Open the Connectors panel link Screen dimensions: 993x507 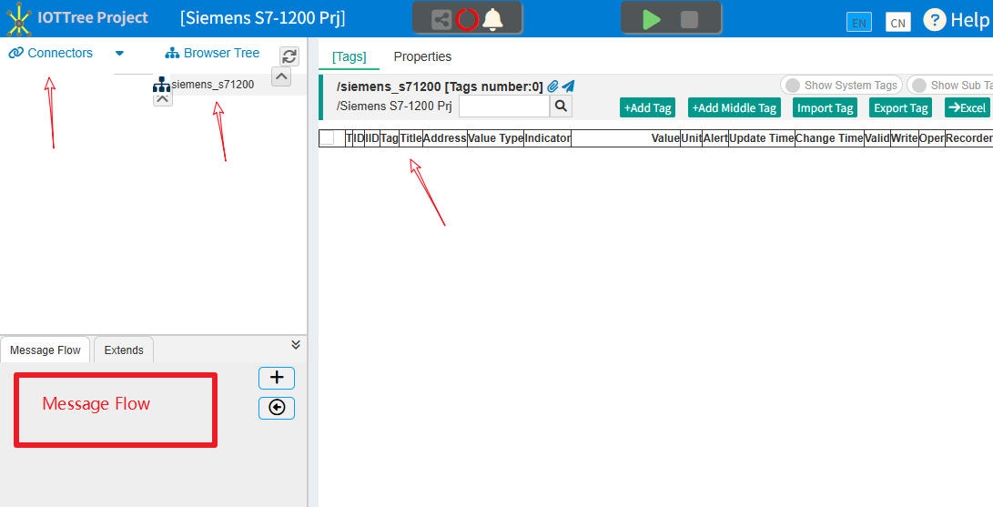click(x=51, y=53)
